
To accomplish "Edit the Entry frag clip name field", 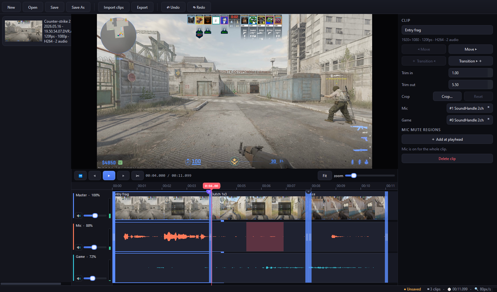I will pyautogui.click(x=447, y=30).
